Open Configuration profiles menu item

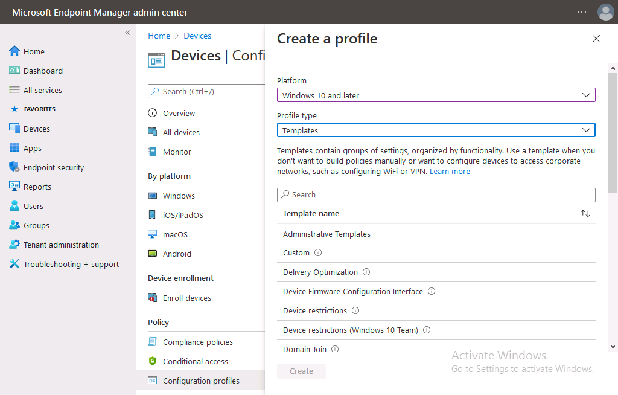[x=201, y=381]
